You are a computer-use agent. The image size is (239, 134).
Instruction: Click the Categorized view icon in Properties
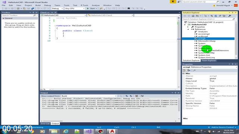point(184,70)
